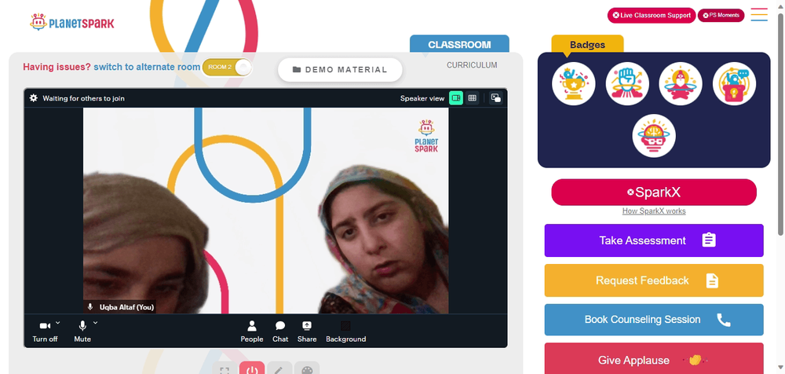Mute the microphone

[82, 332]
